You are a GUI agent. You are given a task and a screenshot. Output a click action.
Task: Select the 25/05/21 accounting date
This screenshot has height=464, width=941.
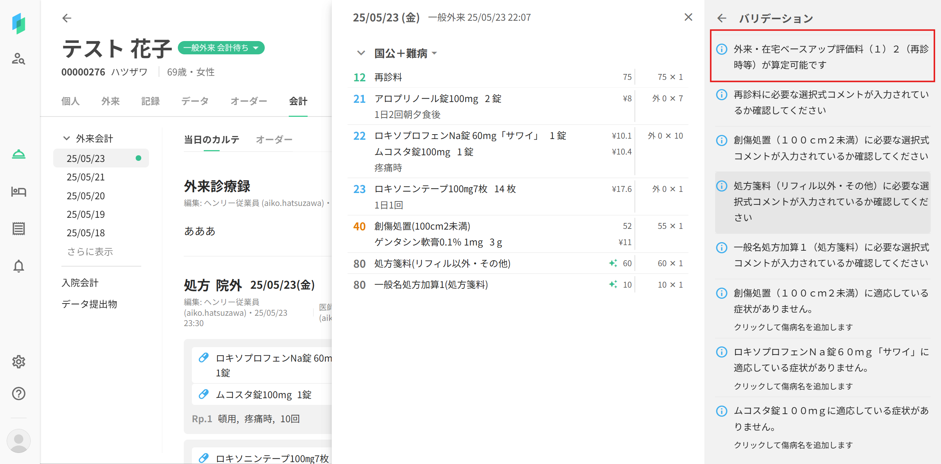tap(86, 177)
